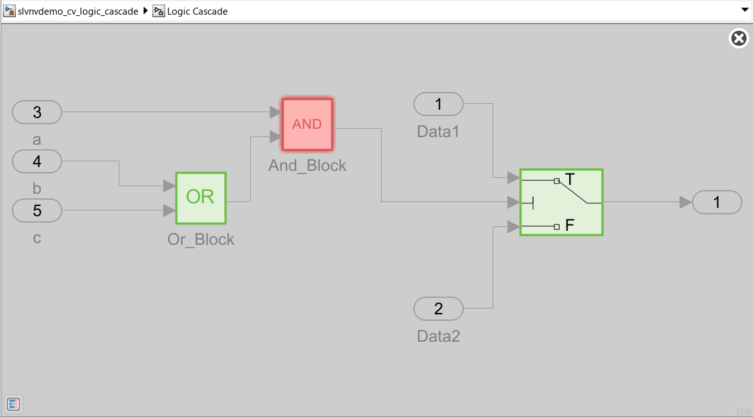Screen dimensions: 753x417
Task: Select the green Or_Block
Action: point(200,198)
